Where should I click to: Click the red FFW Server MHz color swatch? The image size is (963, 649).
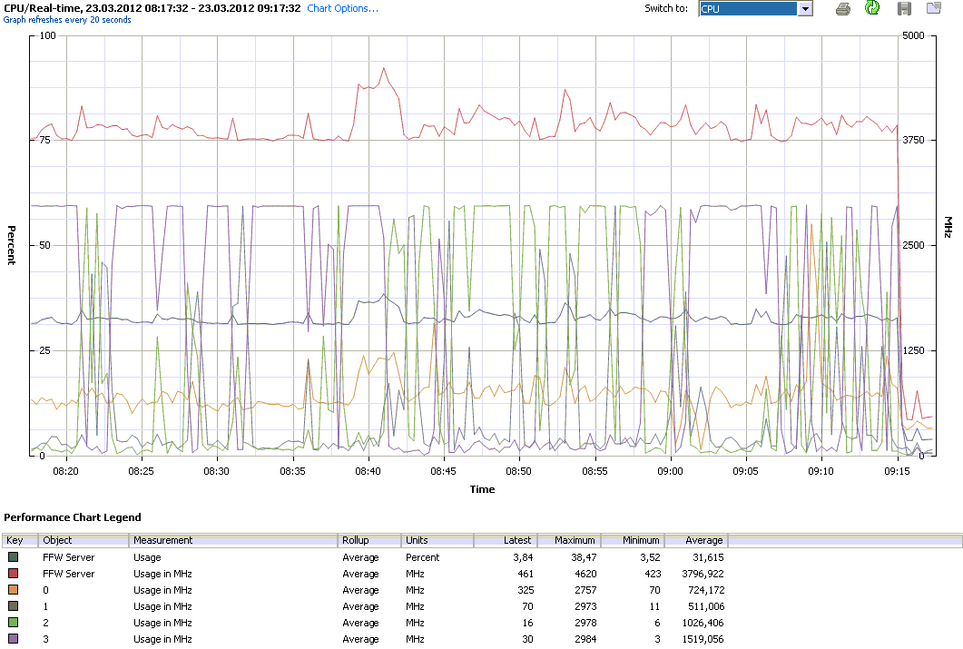click(14, 574)
